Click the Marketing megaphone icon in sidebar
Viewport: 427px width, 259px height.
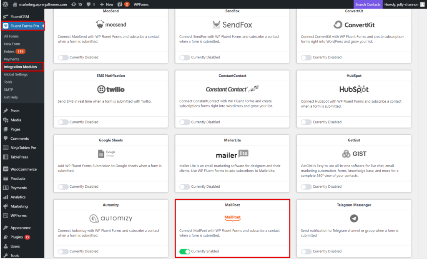coord(5,206)
